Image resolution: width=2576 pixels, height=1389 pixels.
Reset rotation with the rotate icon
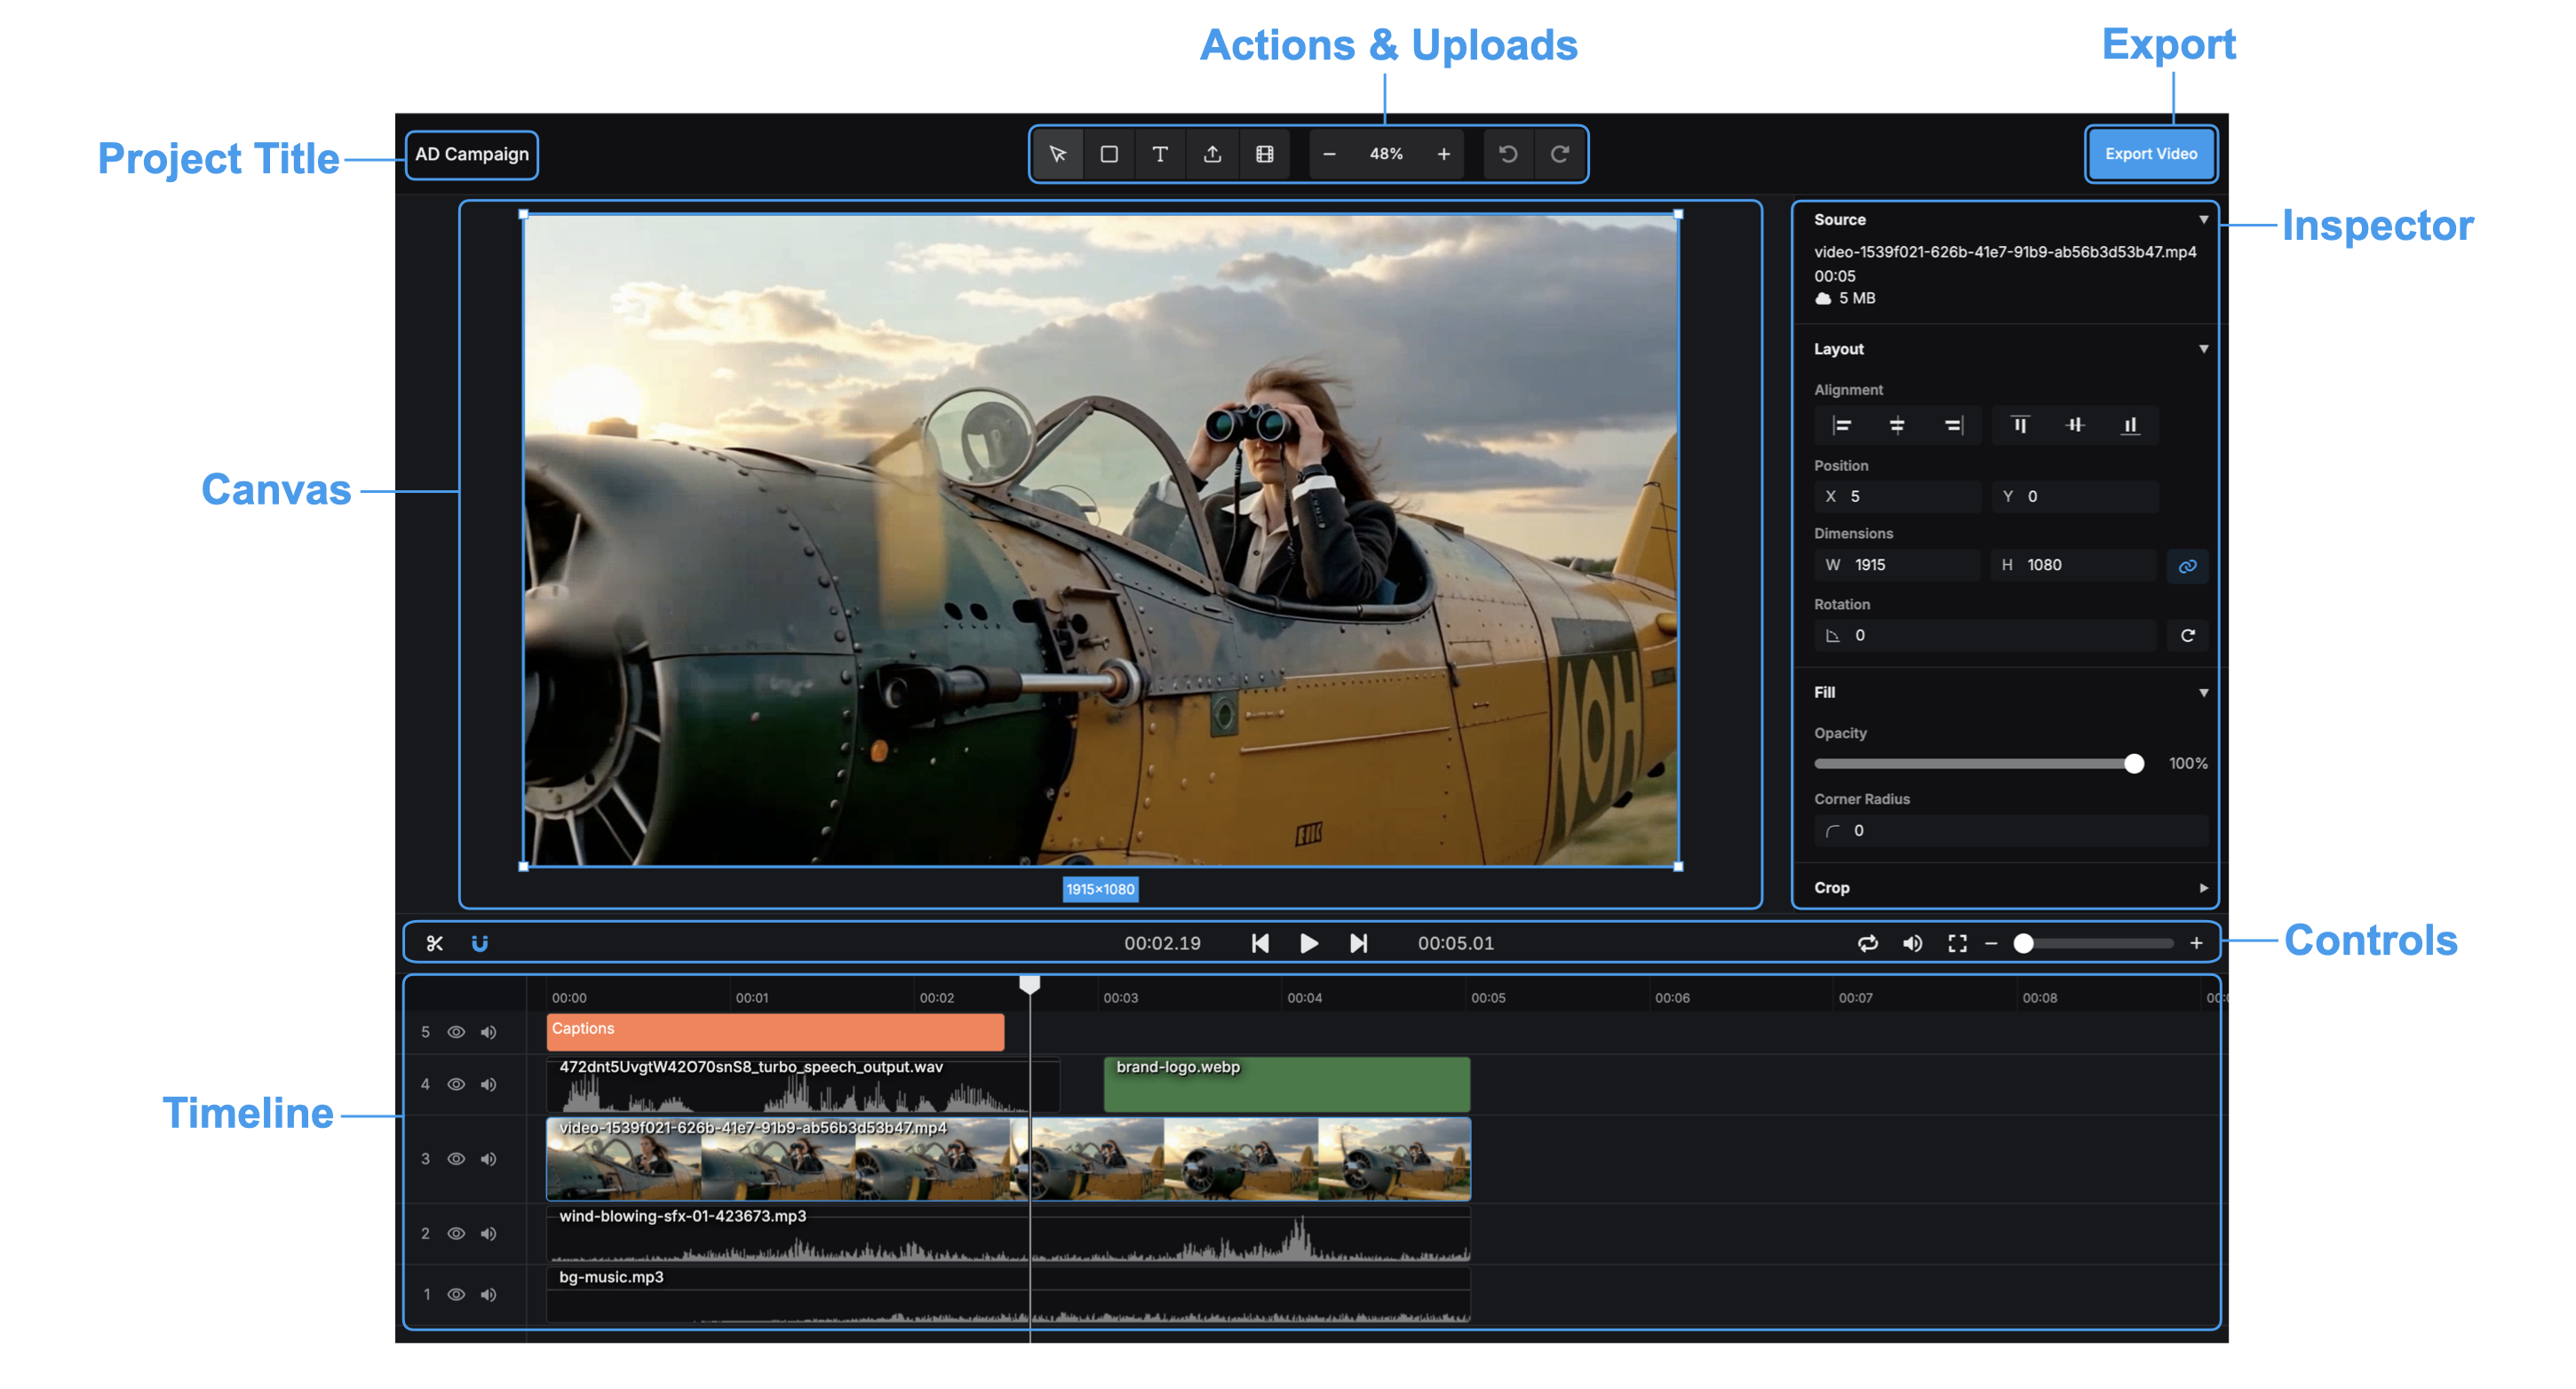coord(2187,636)
